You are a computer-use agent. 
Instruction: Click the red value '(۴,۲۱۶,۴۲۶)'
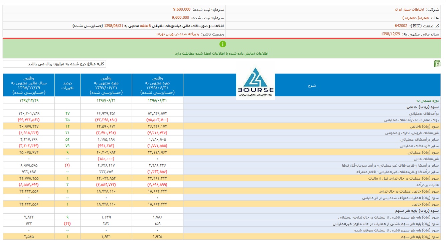(x=157, y=133)
